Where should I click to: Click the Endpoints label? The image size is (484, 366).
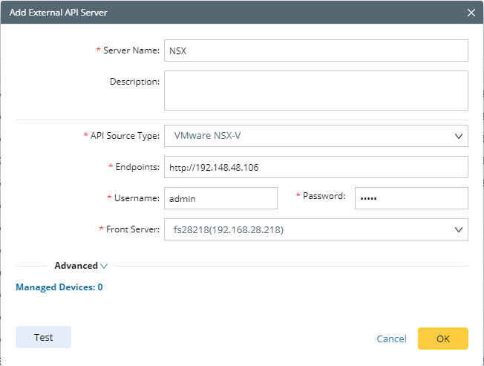tap(137, 167)
